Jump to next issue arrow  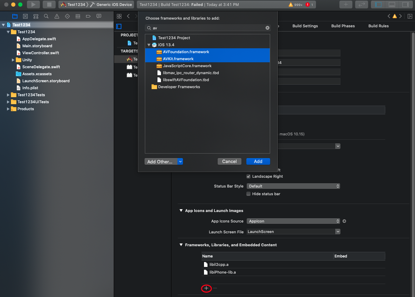400,16
